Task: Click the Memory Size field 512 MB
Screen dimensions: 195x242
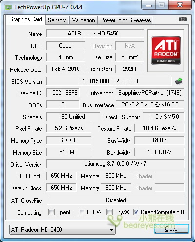Action: [69, 152]
